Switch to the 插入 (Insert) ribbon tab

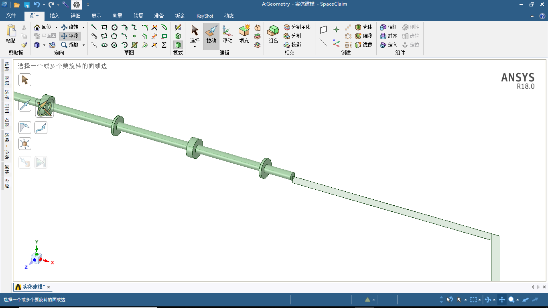55,16
